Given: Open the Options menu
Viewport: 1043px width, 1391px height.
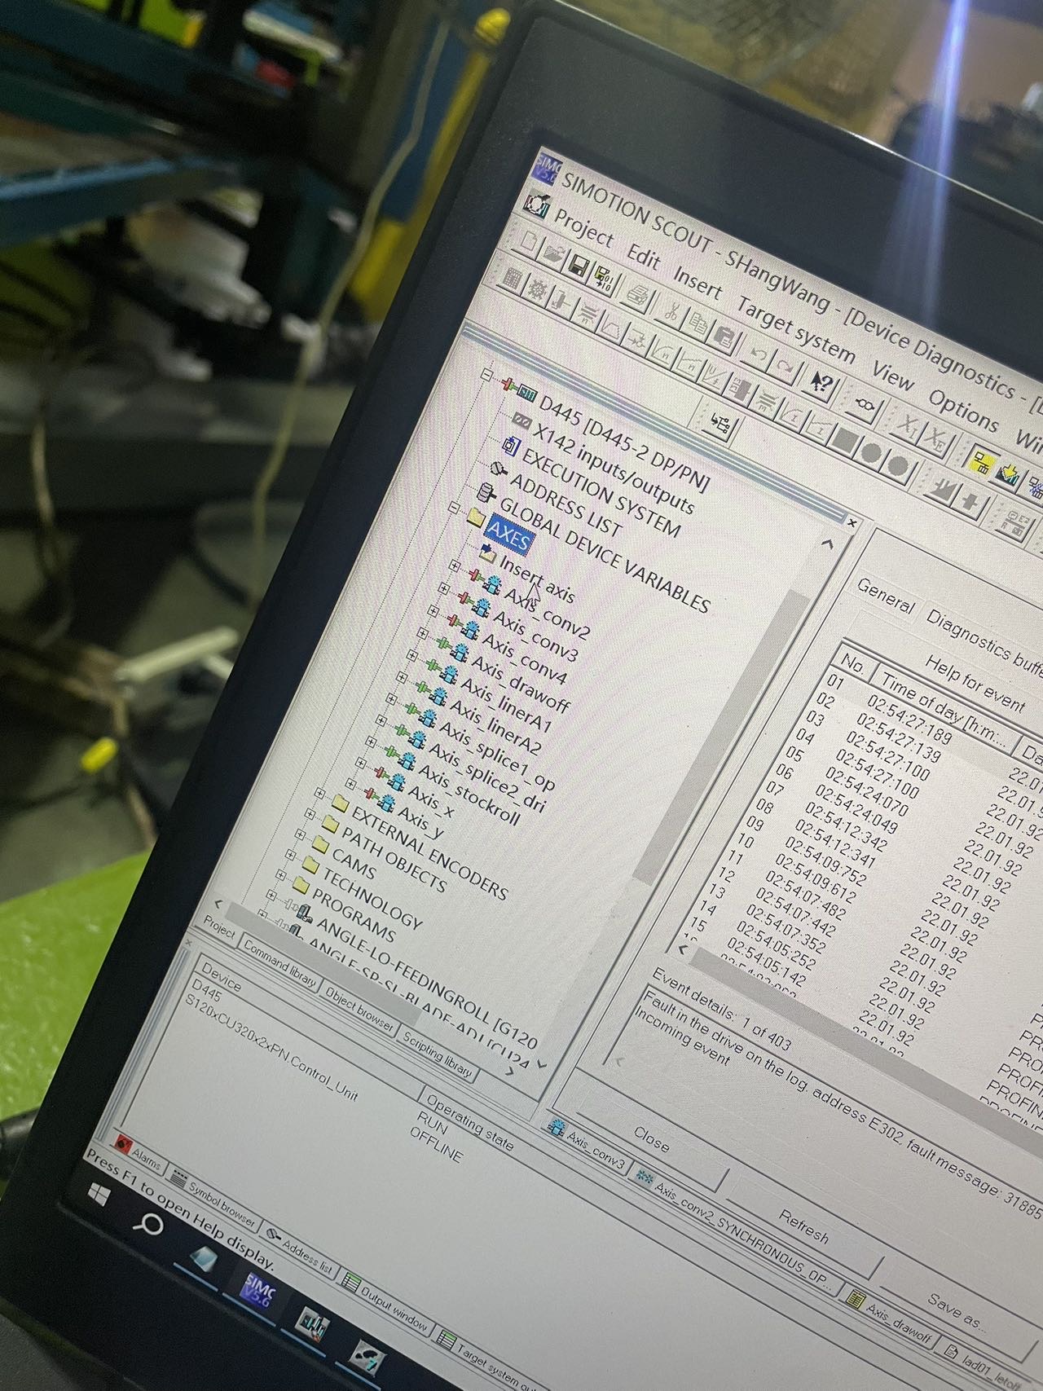Looking at the screenshot, I should click(x=963, y=410).
